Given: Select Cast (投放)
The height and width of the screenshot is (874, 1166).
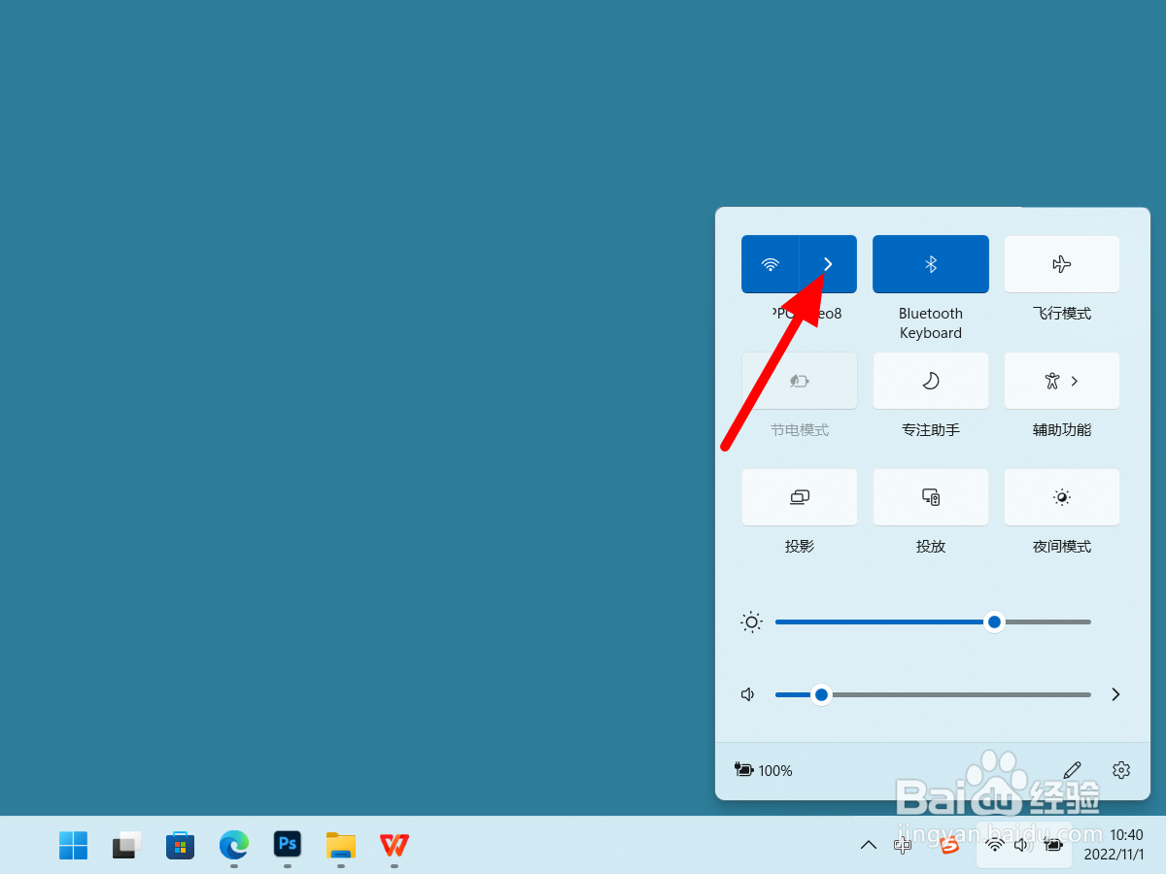Looking at the screenshot, I should [930, 496].
